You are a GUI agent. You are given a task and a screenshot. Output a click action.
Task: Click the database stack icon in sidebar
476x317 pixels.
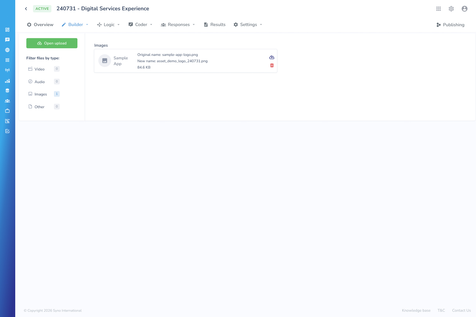point(7,91)
